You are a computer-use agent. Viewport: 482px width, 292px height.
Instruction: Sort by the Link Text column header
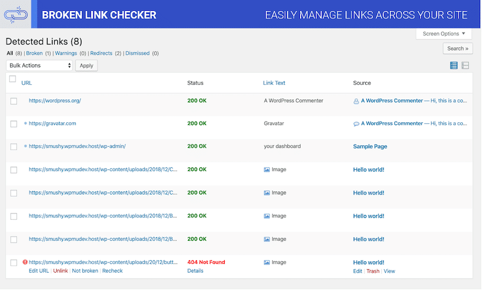click(x=274, y=83)
